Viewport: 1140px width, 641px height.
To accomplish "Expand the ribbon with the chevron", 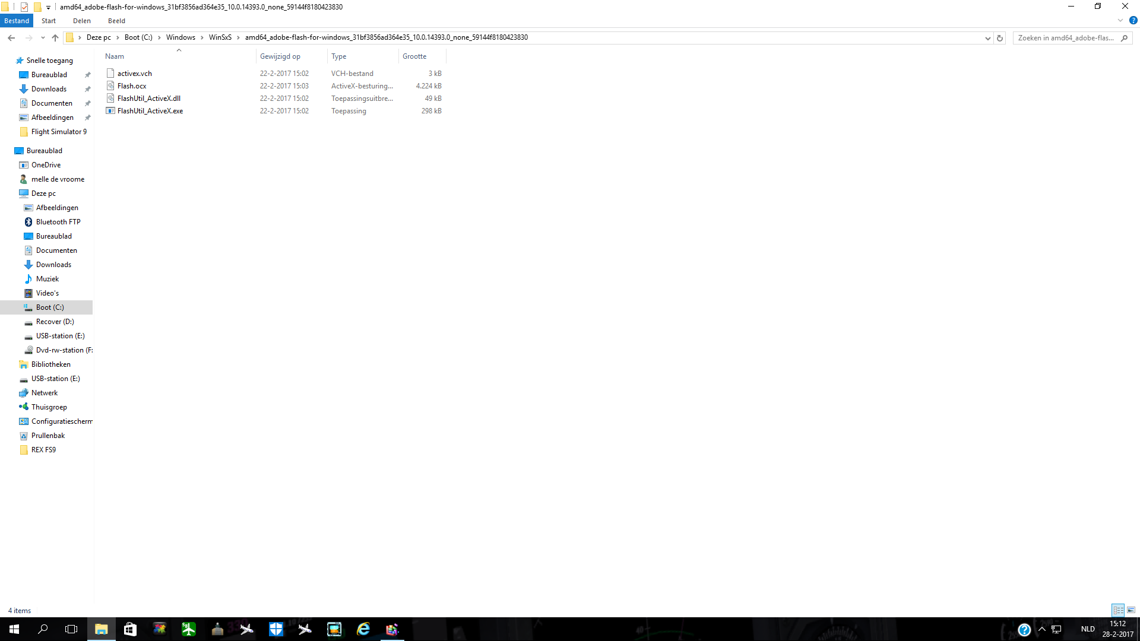I will 1120,20.
